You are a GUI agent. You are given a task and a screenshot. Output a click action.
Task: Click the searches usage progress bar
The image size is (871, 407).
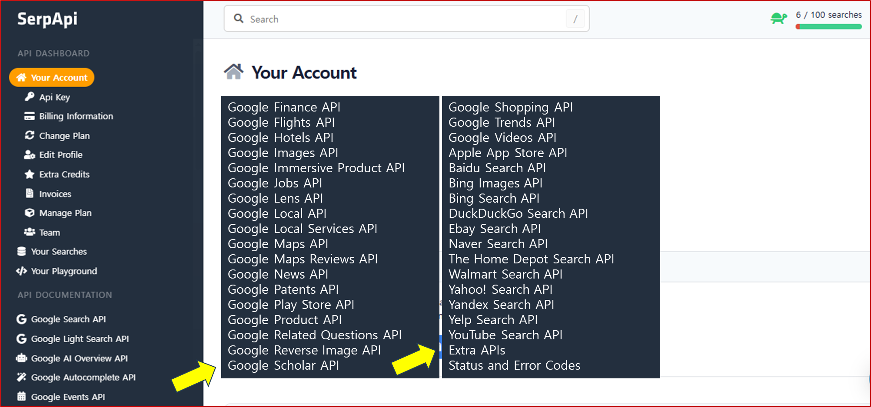pyautogui.click(x=828, y=27)
